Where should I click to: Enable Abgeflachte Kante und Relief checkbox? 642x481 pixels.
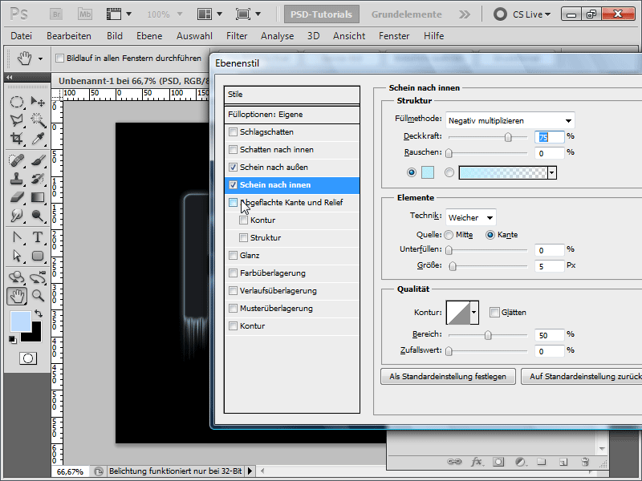pyautogui.click(x=233, y=203)
